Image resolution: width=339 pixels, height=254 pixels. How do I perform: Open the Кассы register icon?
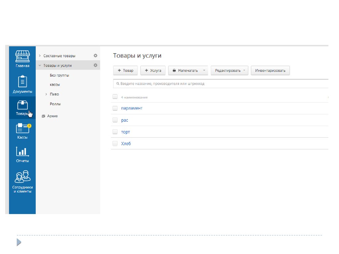pyautogui.click(x=23, y=128)
